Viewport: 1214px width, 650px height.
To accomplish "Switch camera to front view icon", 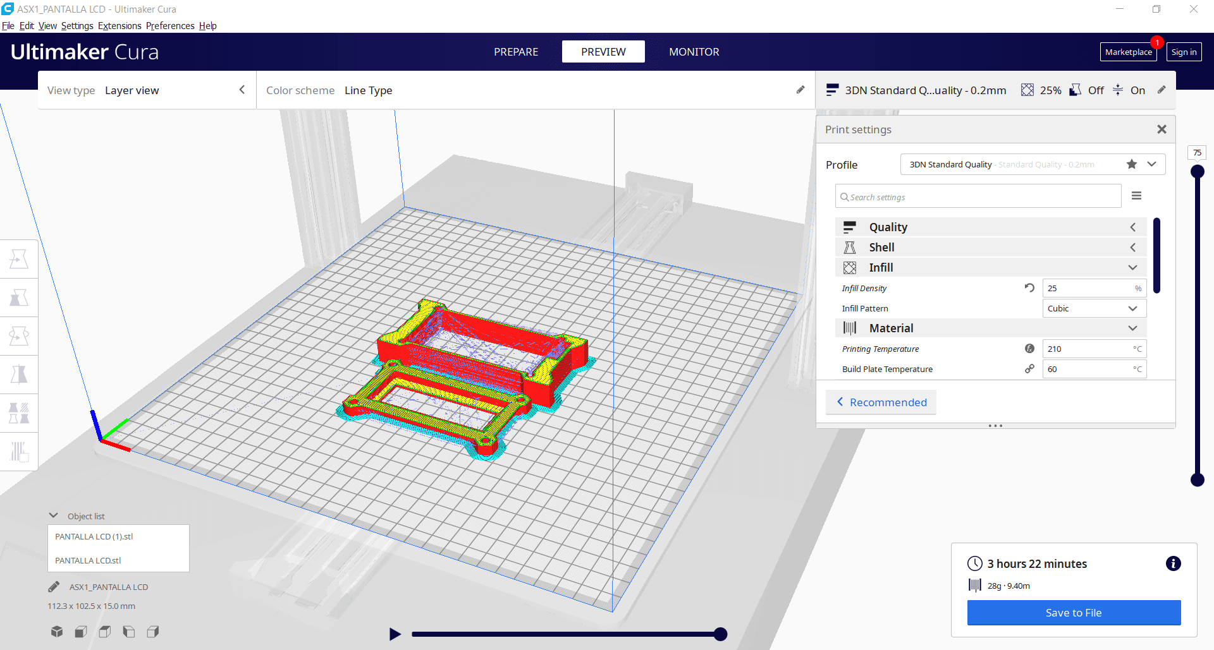I will coord(81,631).
